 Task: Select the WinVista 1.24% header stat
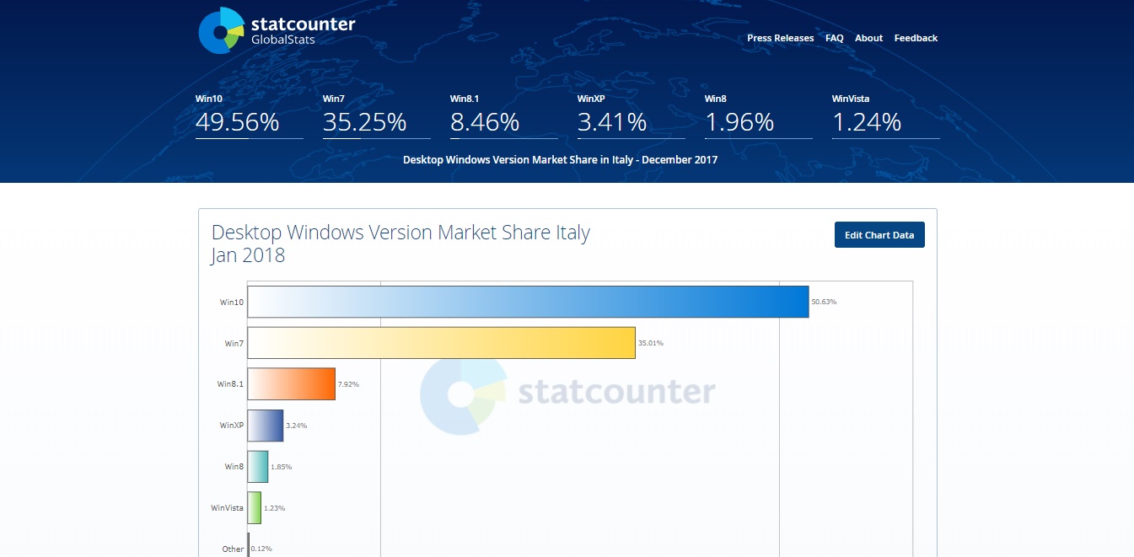click(x=885, y=116)
